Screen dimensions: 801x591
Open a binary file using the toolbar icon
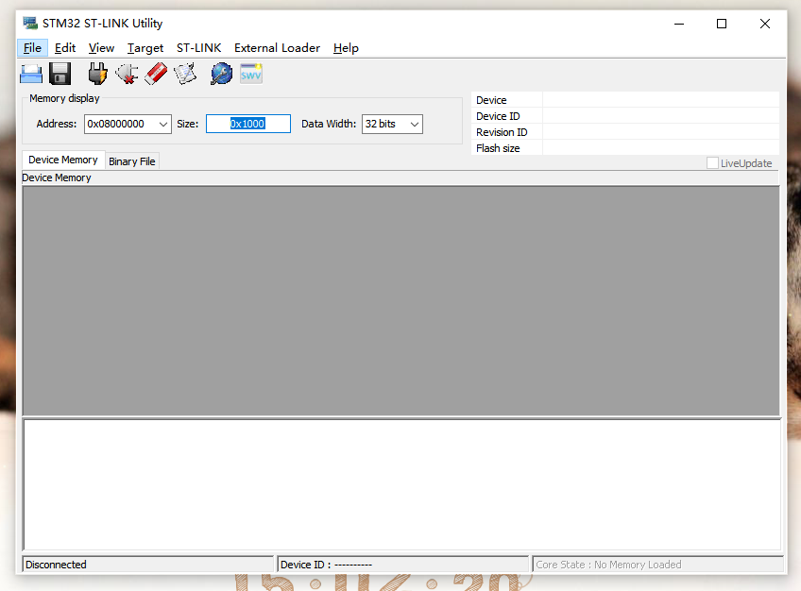point(30,73)
